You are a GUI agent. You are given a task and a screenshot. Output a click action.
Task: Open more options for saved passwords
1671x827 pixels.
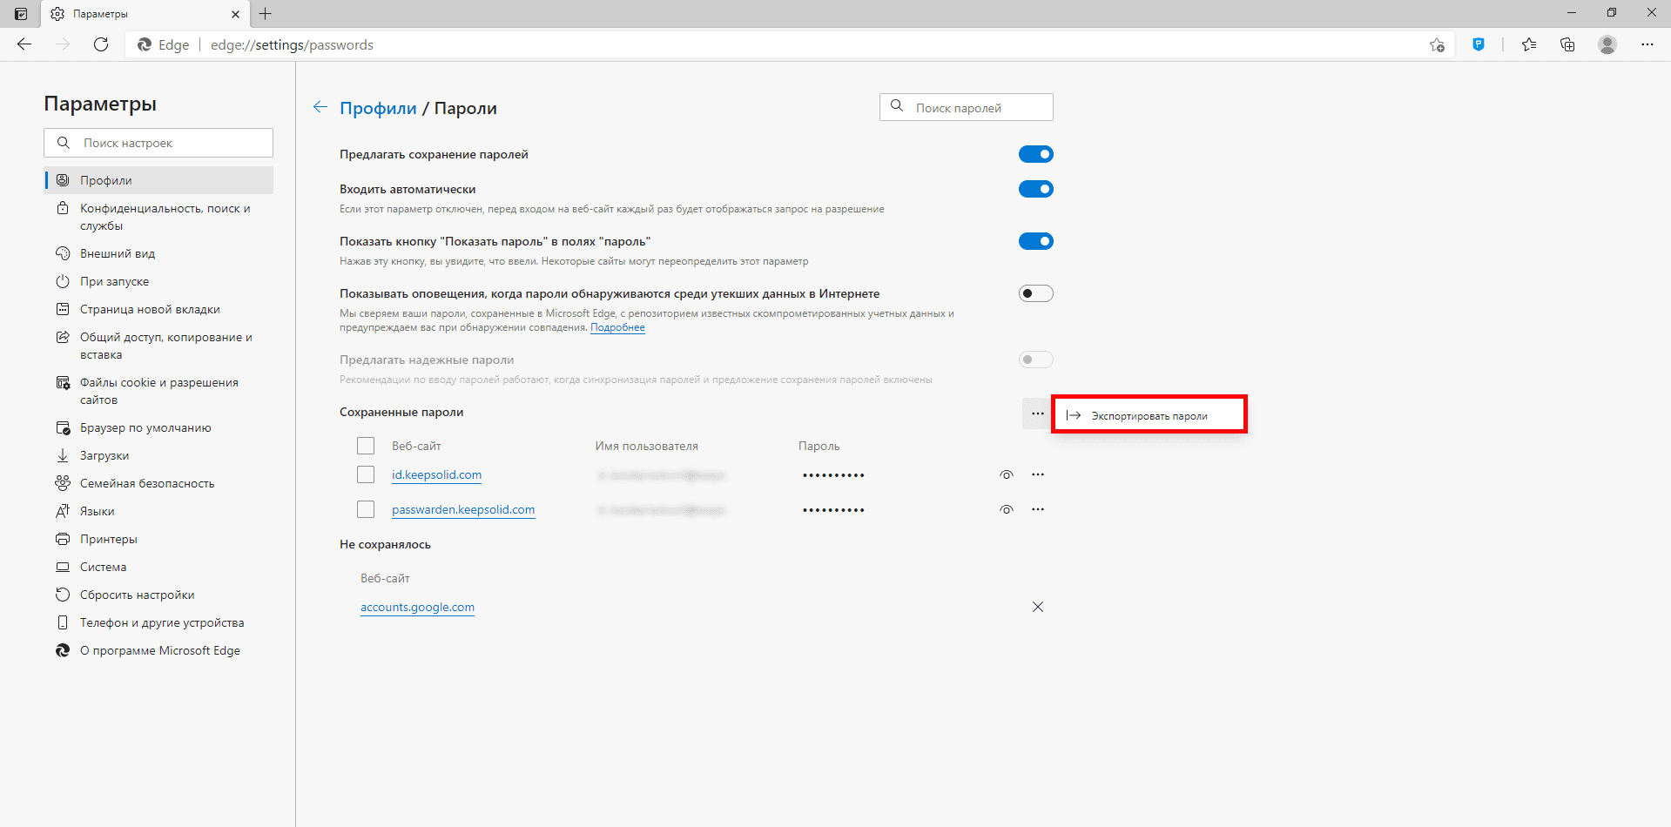(1036, 413)
